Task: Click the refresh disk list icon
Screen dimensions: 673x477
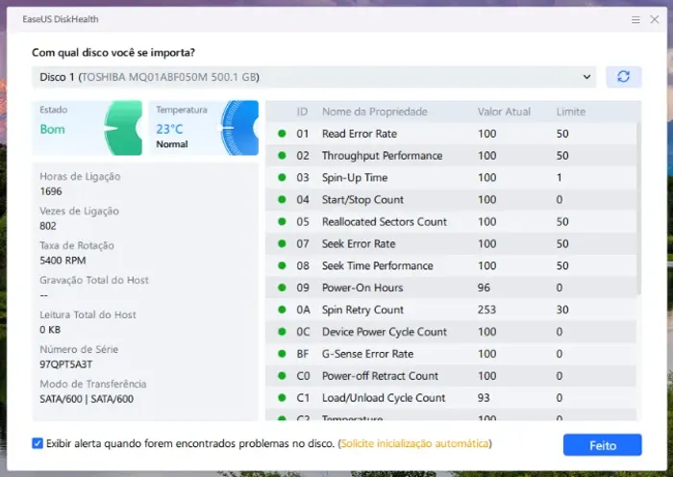Action: (x=623, y=77)
